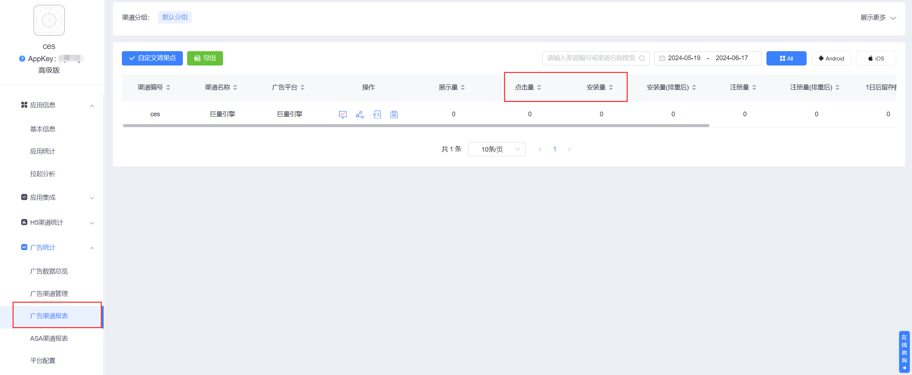Click the 高级版 edition label
Screen dimensions: 912x375
click(x=49, y=70)
